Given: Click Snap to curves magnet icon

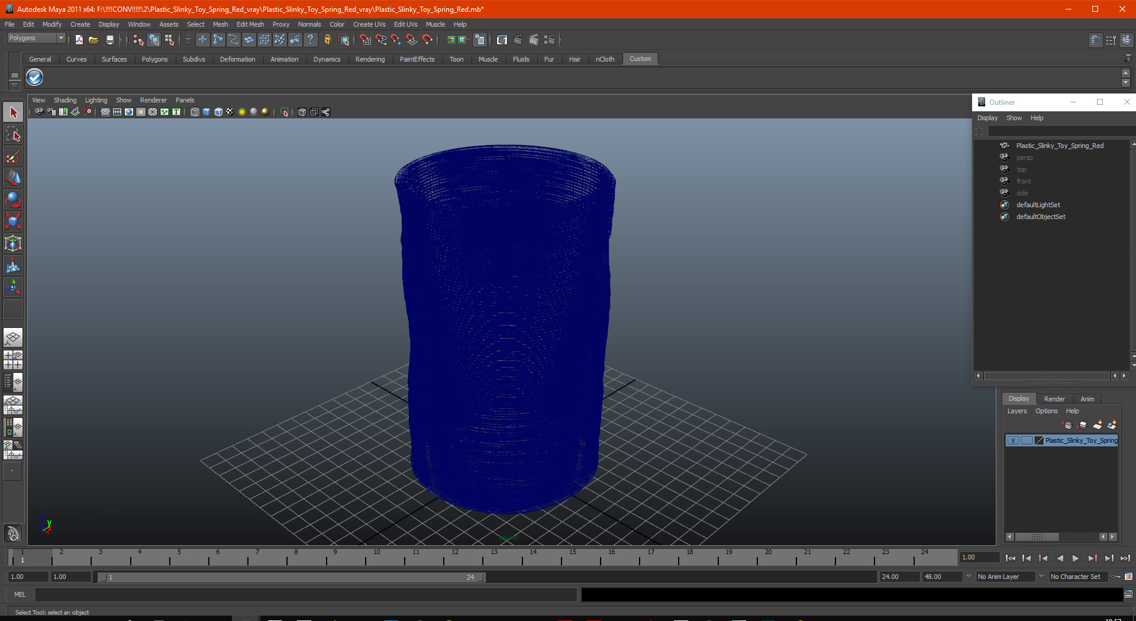Looking at the screenshot, I should (381, 40).
